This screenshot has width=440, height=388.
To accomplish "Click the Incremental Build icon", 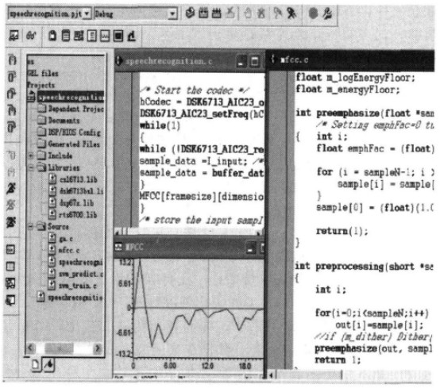I will coord(203,13).
